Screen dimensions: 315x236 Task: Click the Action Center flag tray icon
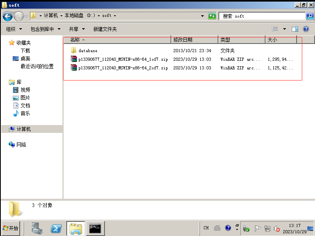258,229
